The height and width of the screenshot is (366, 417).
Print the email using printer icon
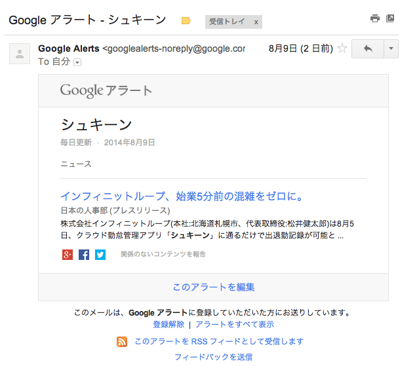pos(375,18)
